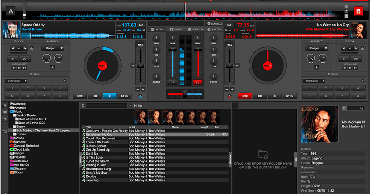Enable SYNC on the right deck
Viewport: 370px width, 194px height.
point(290,96)
